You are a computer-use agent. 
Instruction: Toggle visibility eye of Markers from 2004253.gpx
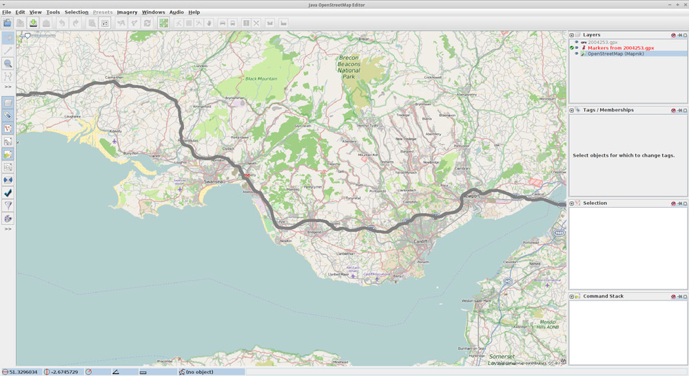point(577,47)
